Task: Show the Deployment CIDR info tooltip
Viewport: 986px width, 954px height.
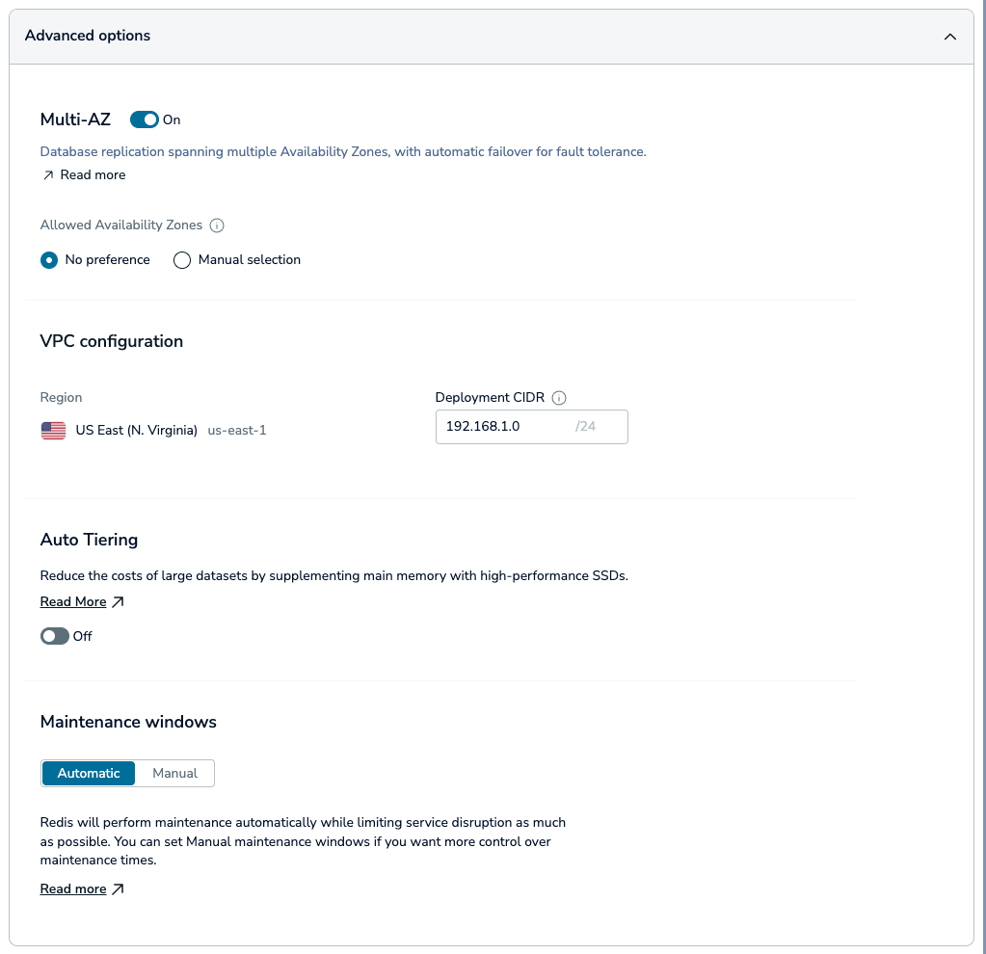Action: pyautogui.click(x=558, y=398)
